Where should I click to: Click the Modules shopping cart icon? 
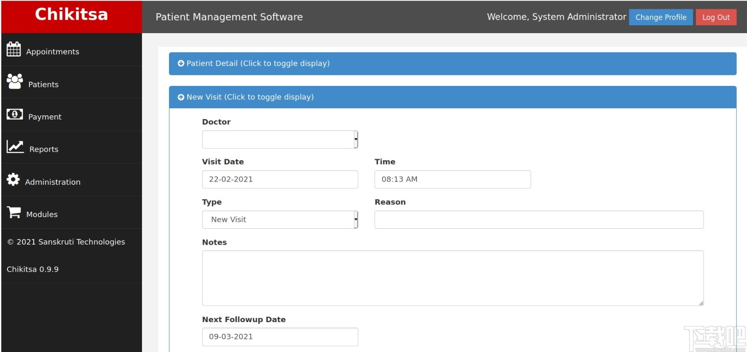tap(14, 212)
